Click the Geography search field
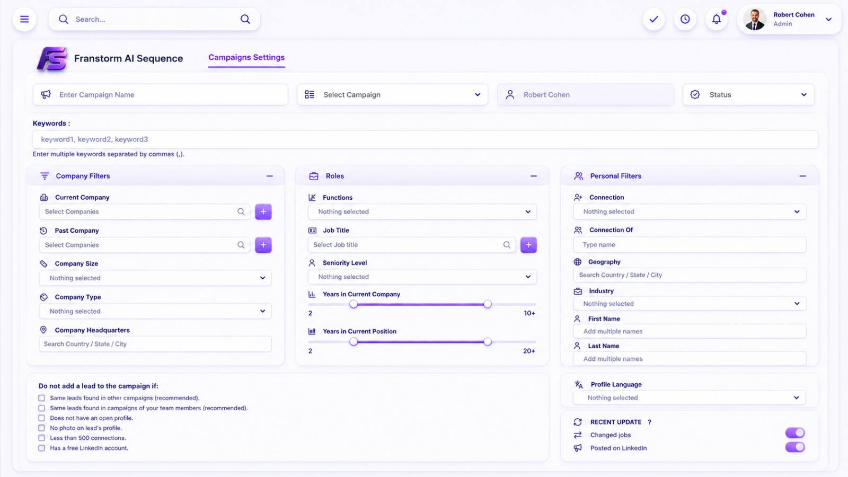The height and width of the screenshot is (477, 848). click(690, 275)
